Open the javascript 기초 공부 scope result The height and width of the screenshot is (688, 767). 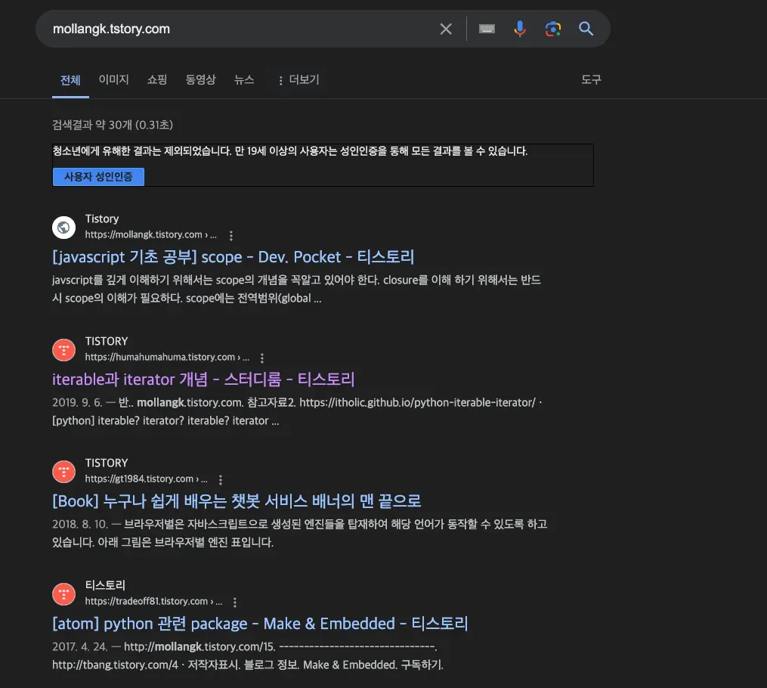(x=234, y=257)
